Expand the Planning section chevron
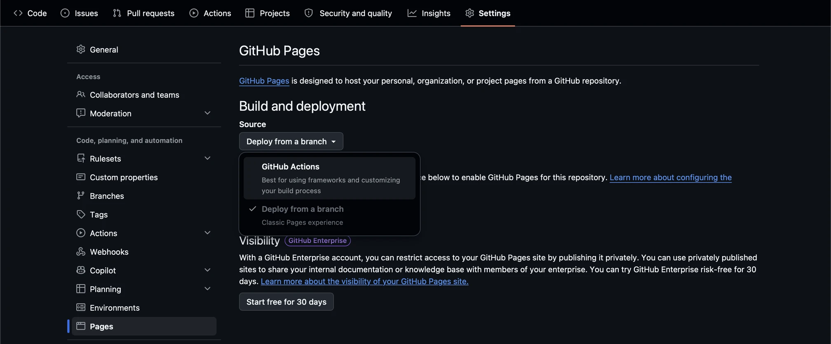The image size is (831, 344). [x=207, y=289]
